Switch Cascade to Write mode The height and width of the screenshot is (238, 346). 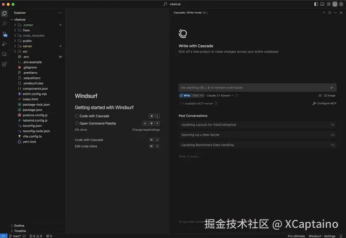coord(185,96)
